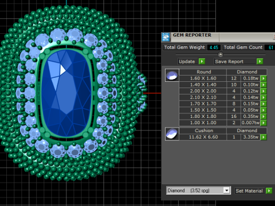The height and width of the screenshot is (206, 275).
Task: Click the 0.10tw weight value
Action: (x=250, y=85)
